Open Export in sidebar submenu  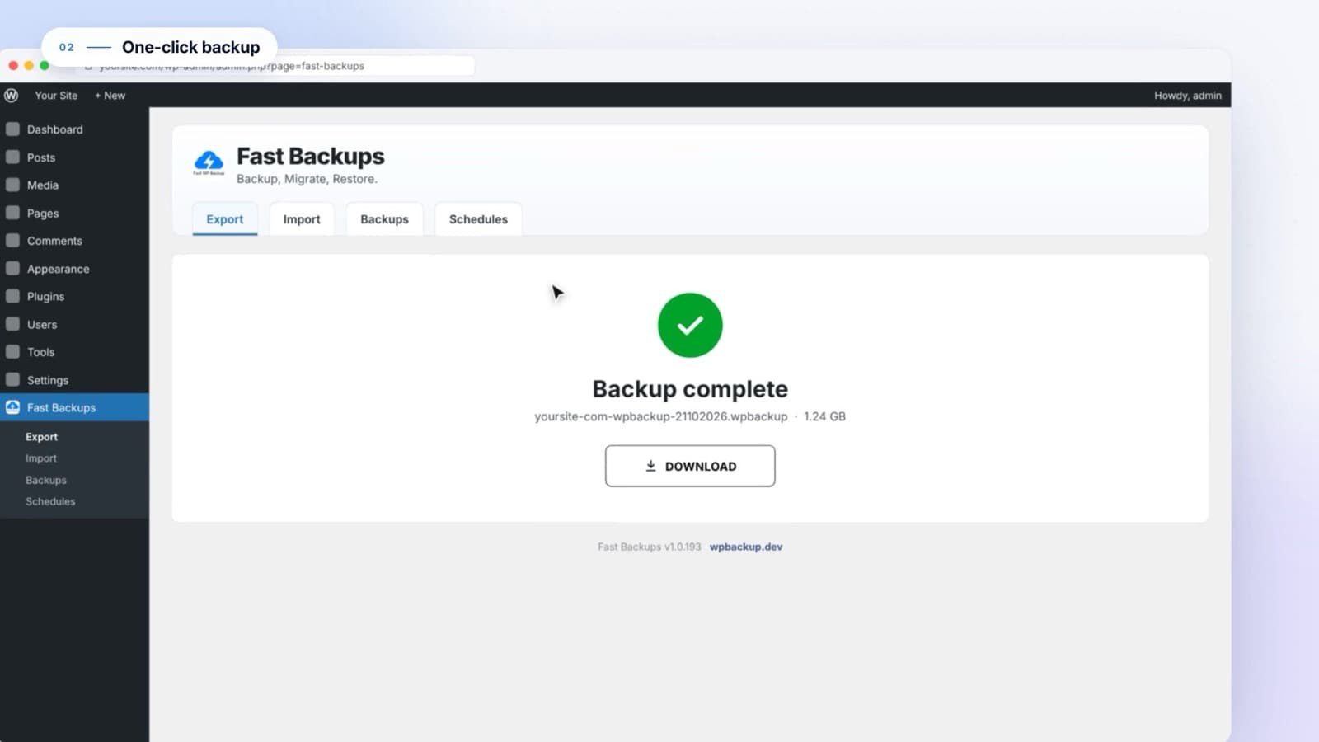tap(42, 437)
